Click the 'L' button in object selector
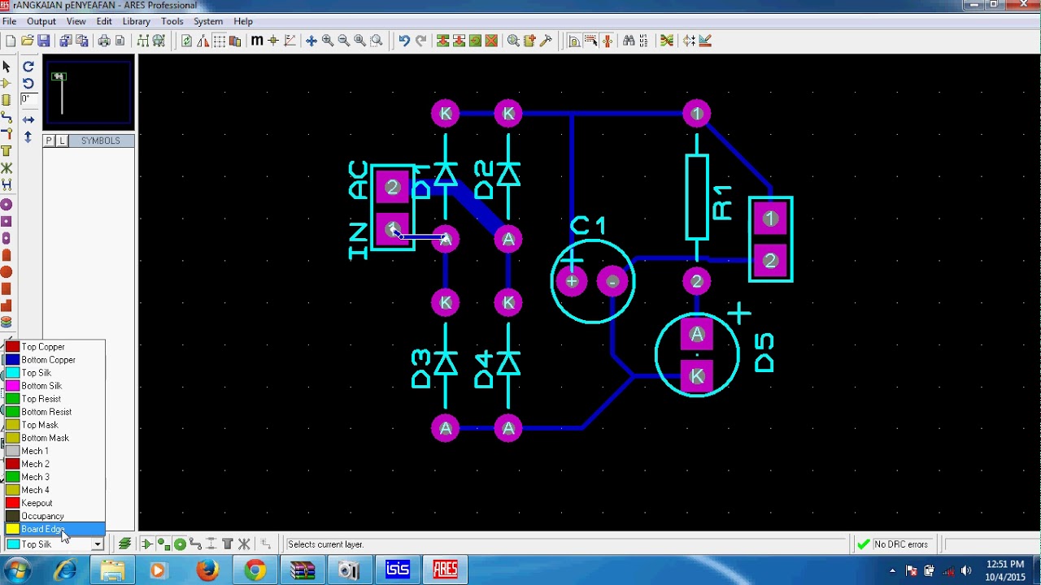Image resolution: width=1041 pixels, height=585 pixels. pyautogui.click(x=62, y=141)
